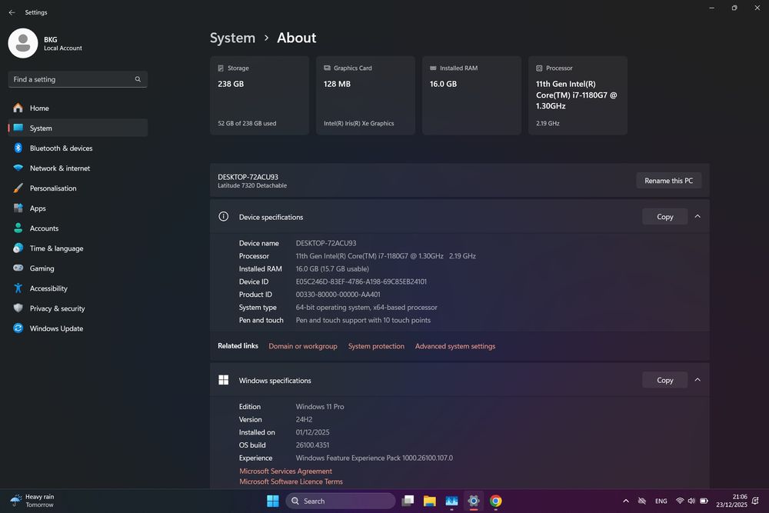Open the Graphics Card tile showing 128 MB
This screenshot has height=513, width=769.
point(365,95)
